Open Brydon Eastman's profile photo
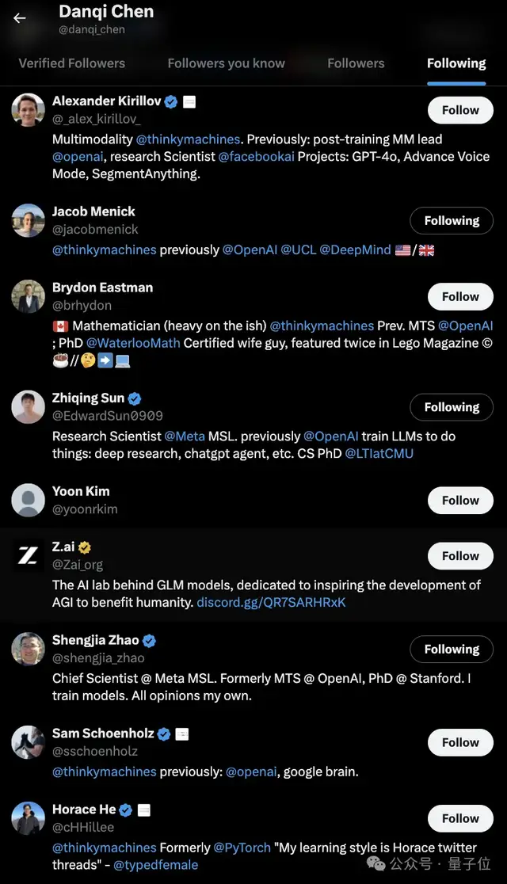Image resolution: width=507 pixels, height=884 pixels. pyautogui.click(x=28, y=296)
